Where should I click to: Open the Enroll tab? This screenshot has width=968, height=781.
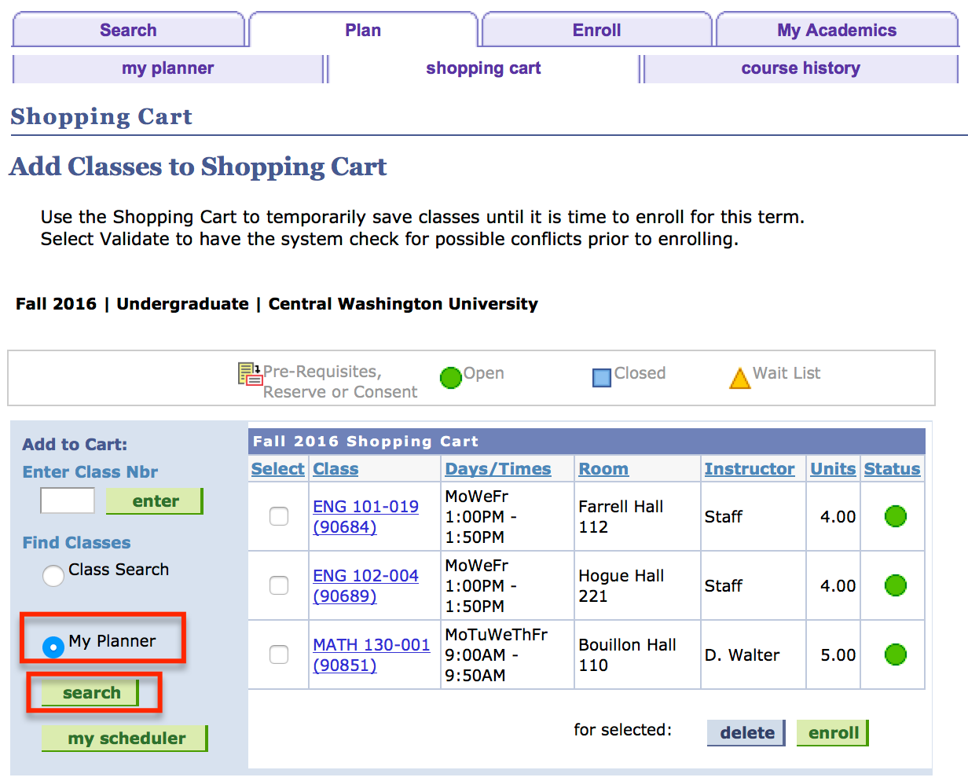pos(596,31)
